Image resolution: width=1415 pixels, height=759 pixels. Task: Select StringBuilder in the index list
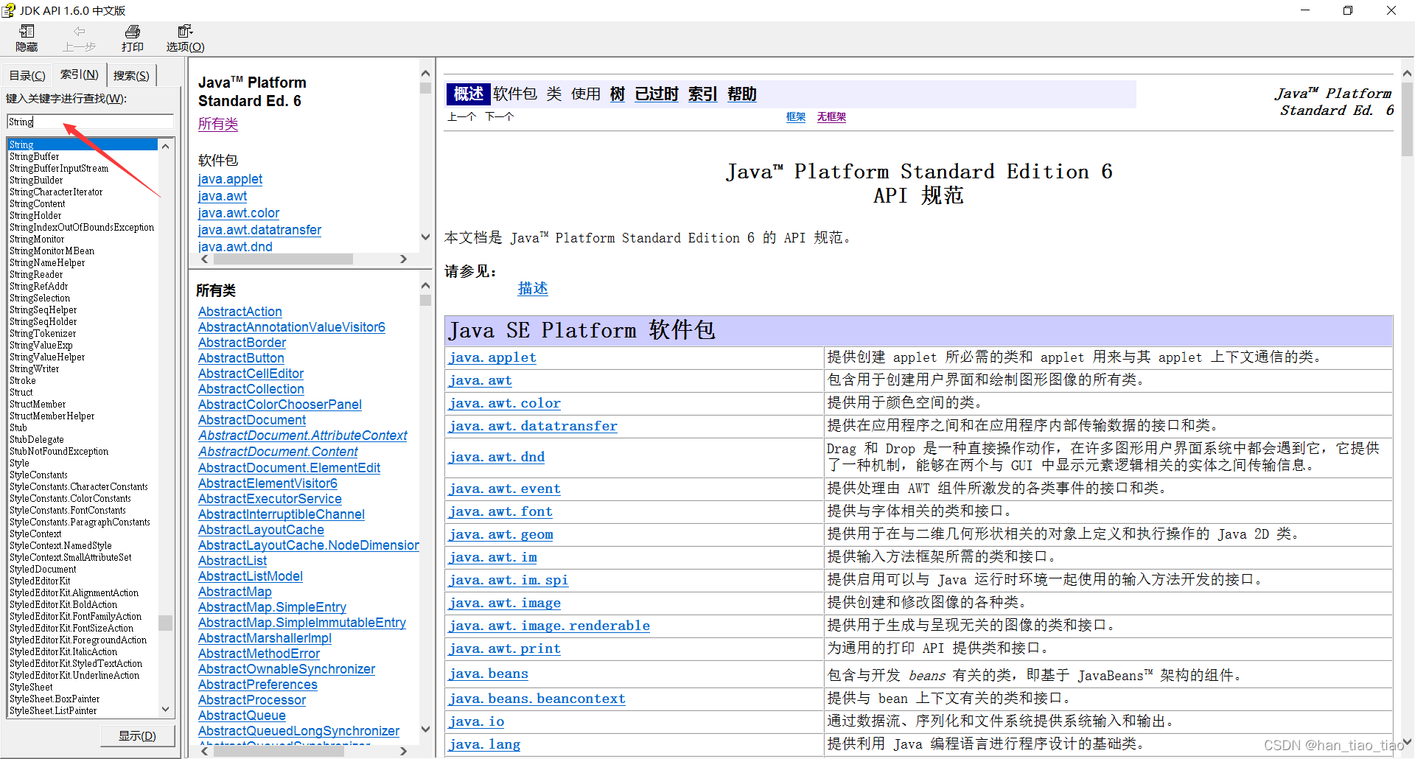36,180
